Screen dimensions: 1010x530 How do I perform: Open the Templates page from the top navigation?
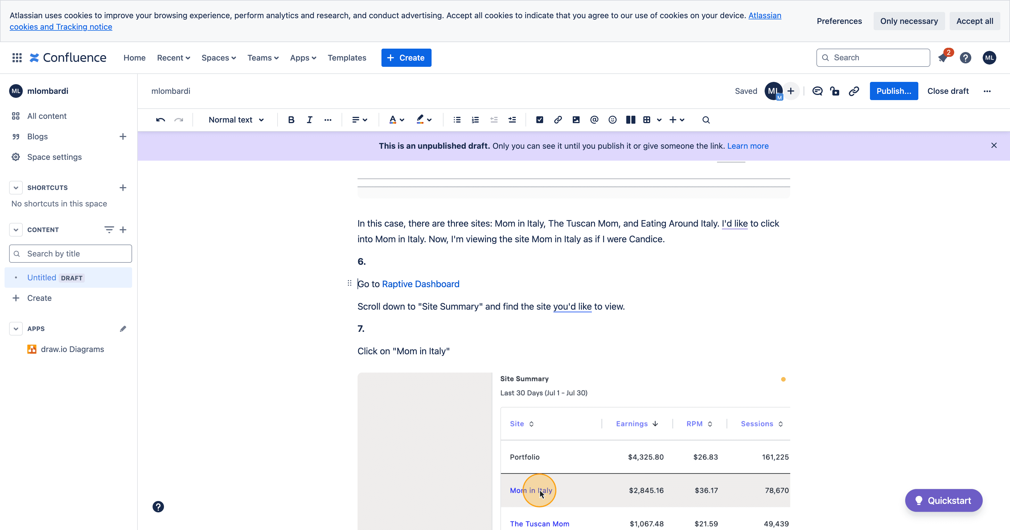[x=347, y=58]
